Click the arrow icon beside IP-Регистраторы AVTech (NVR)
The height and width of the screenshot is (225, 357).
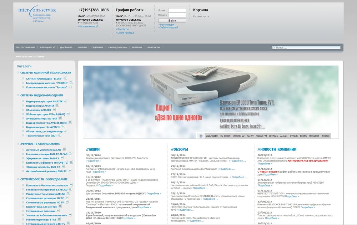click(x=68, y=114)
